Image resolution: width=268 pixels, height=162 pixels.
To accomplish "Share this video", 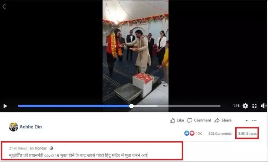I will tap(223, 120).
